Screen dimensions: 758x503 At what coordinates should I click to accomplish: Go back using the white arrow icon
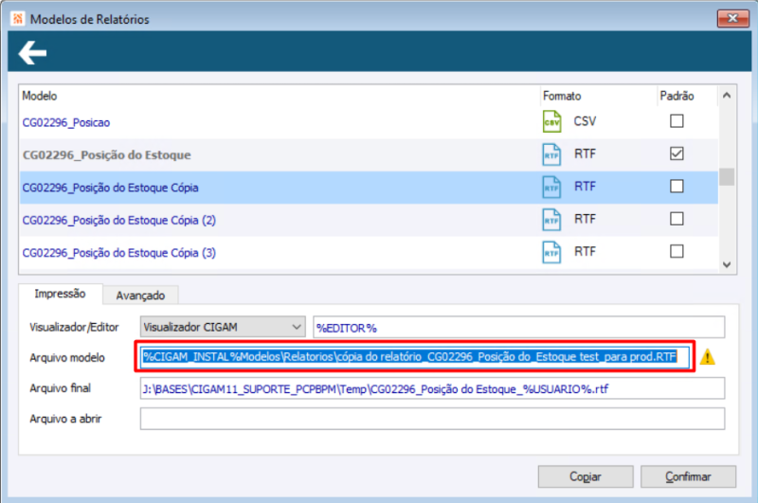pos(32,52)
